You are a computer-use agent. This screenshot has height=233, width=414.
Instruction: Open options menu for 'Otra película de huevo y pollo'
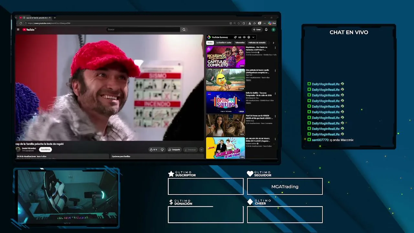click(275, 71)
